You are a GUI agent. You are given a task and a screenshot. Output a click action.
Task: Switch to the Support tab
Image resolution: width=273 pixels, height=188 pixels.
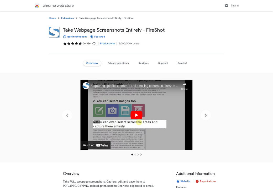click(x=163, y=63)
